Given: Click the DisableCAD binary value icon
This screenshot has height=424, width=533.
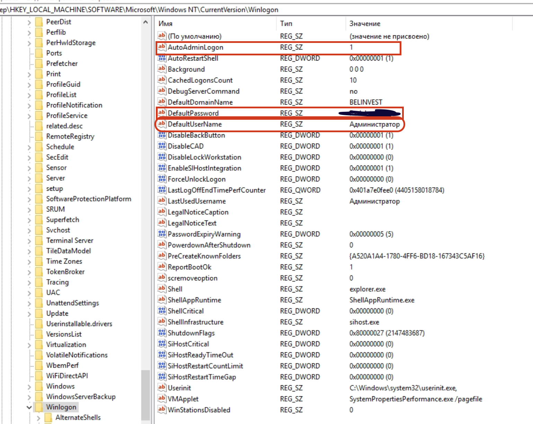Looking at the screenshot, I should (x=162, y=146).
